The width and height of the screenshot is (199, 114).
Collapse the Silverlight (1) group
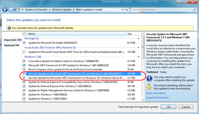point(138,38)
